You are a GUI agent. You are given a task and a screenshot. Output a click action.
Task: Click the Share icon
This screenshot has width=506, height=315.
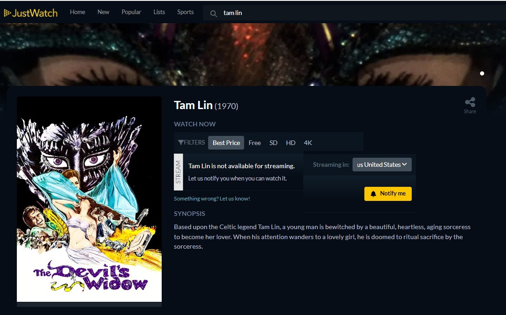(470, 102)
